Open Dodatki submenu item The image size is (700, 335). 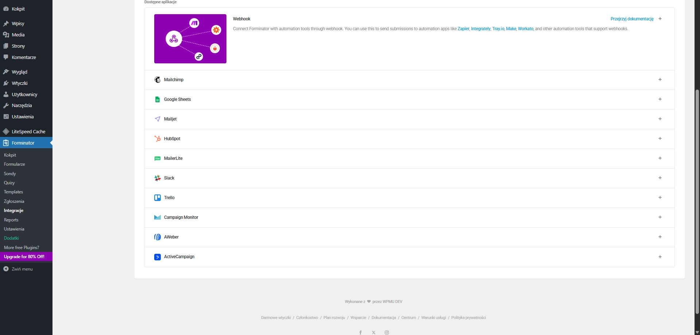[x=11, y=238]
